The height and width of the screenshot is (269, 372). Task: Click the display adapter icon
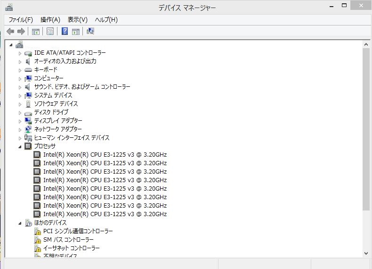pos(28,121)
